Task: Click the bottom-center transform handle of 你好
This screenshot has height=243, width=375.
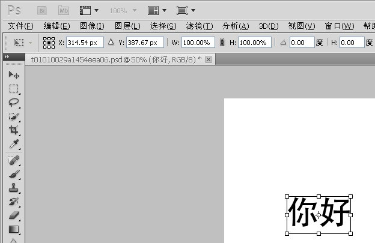Action: [319, 233]
